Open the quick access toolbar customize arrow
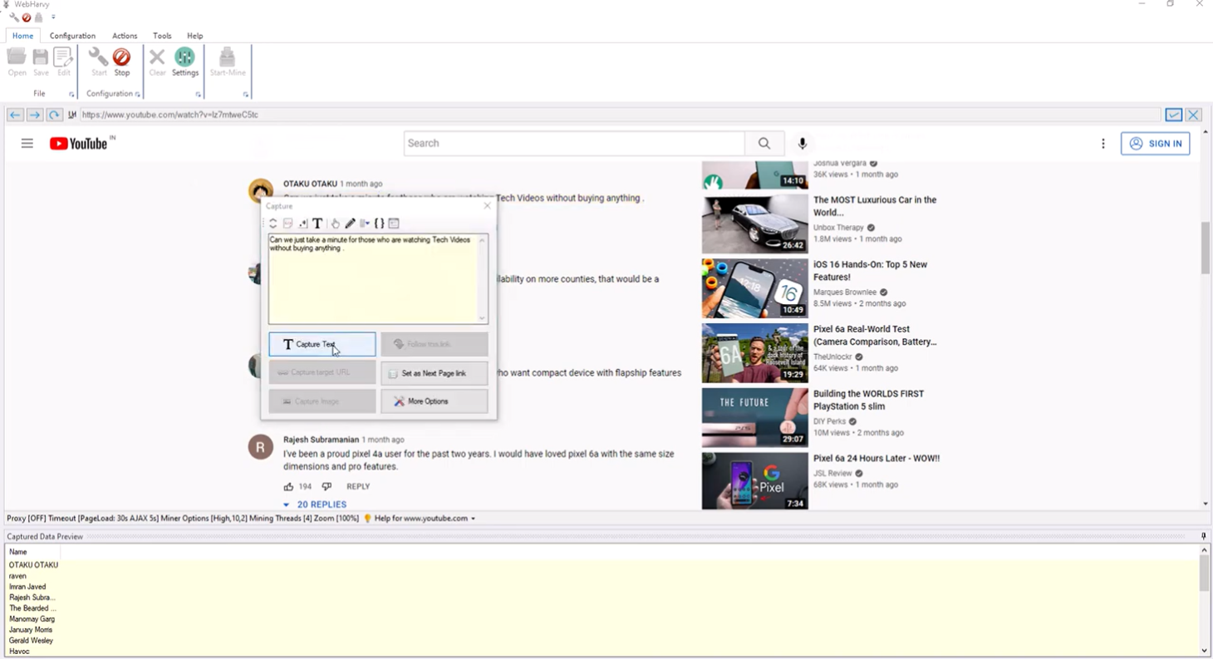This screenshot has width=1213, height=659. (53, 17)
